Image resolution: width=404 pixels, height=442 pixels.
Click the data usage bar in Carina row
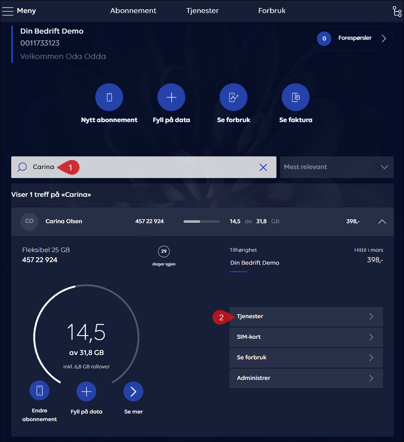[x=202, y=221]
